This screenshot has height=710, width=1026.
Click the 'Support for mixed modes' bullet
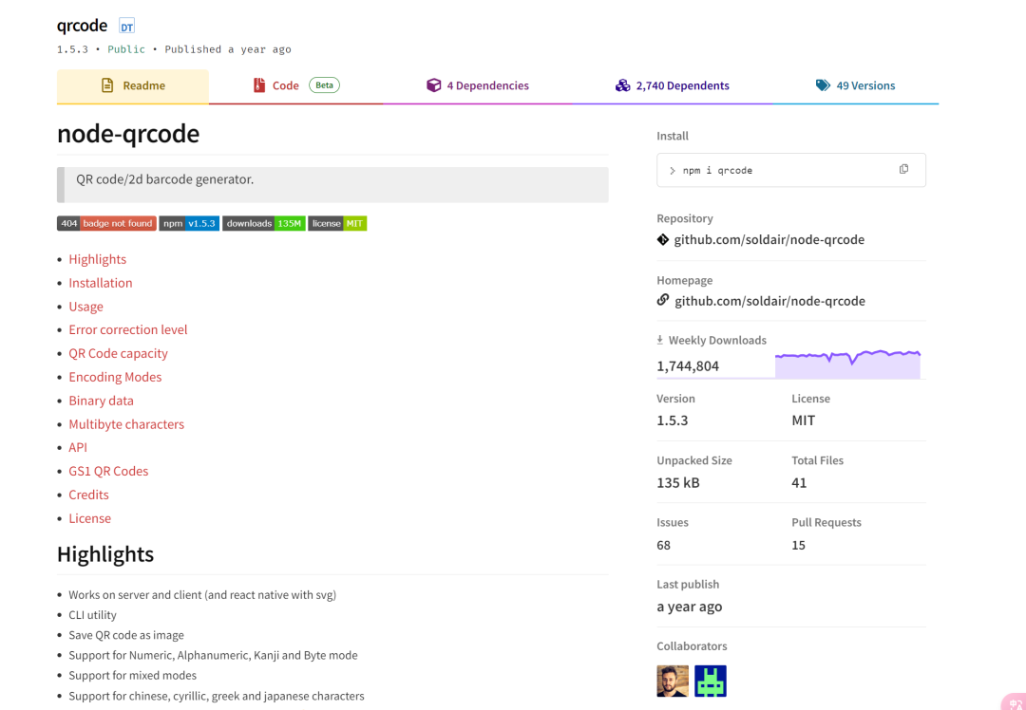click(132, 675)
